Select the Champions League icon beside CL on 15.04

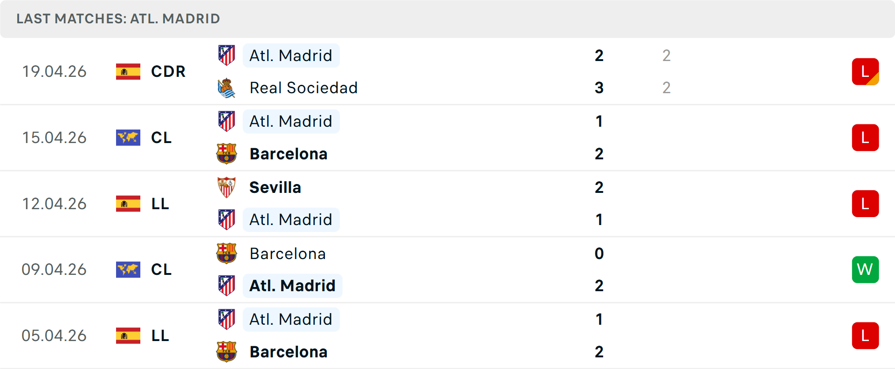tap(128, 137)
